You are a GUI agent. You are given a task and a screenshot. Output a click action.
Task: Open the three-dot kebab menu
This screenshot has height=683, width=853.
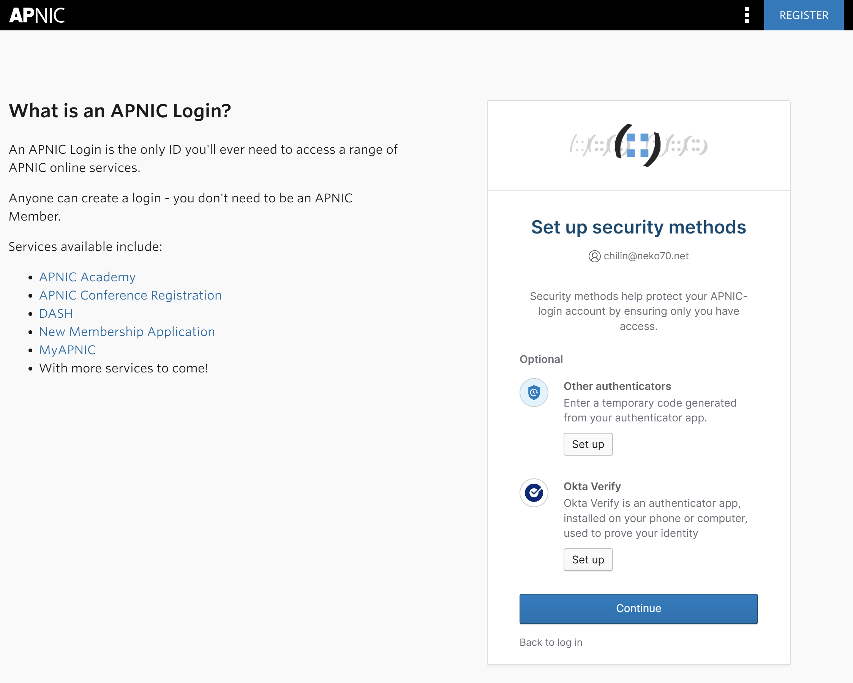[x=747, y=16]
